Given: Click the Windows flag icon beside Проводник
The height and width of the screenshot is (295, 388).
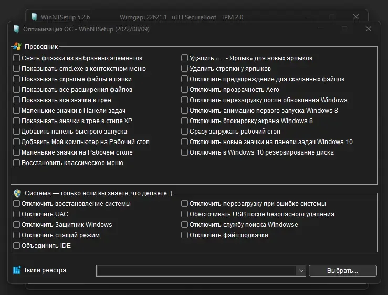Looking at the screenshot, I should coord(17,46).
